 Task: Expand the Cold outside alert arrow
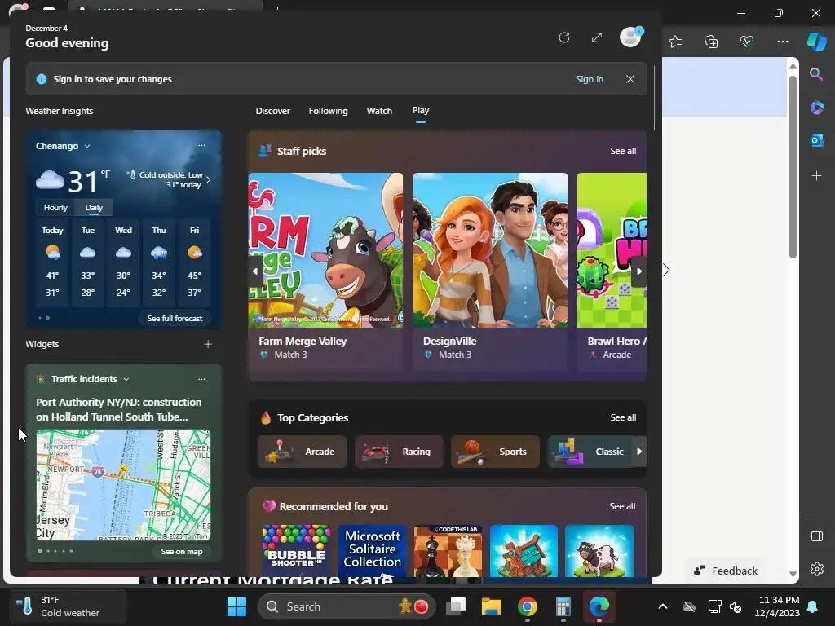pos(208,180)
